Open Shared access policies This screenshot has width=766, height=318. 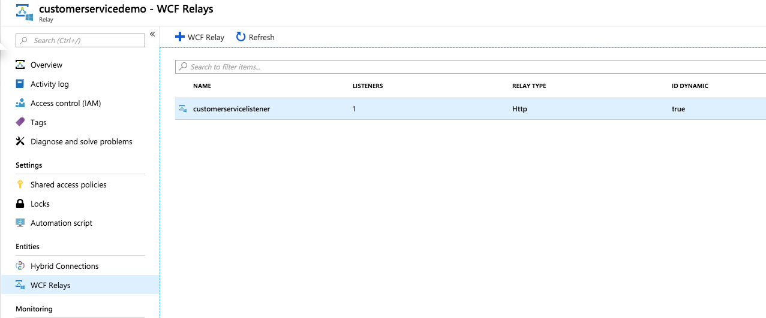pyautogui.click(x=68, y=184)
